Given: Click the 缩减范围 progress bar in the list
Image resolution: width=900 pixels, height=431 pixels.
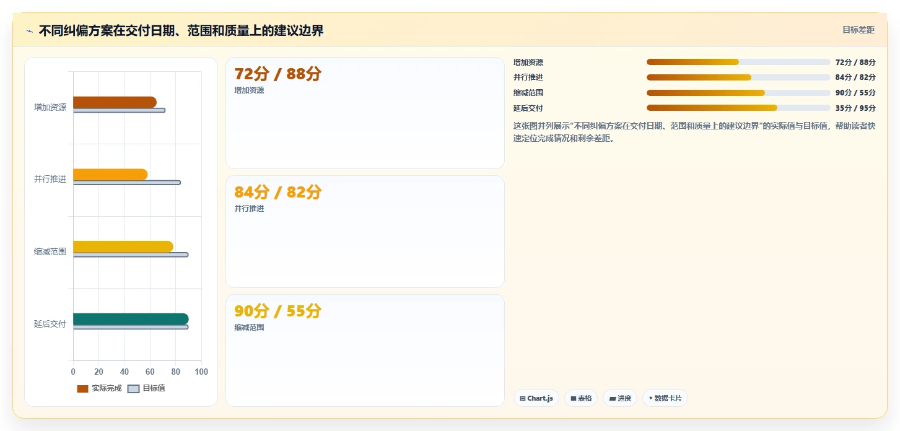Looking at the screenshot, I should [x=738, y=93].
